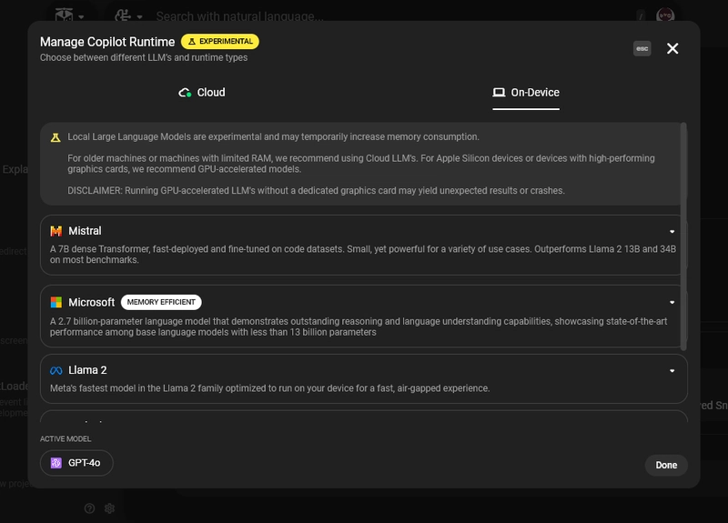
Task: Click the MEMORY EFFICIENT badge
Action: point(161,302)
